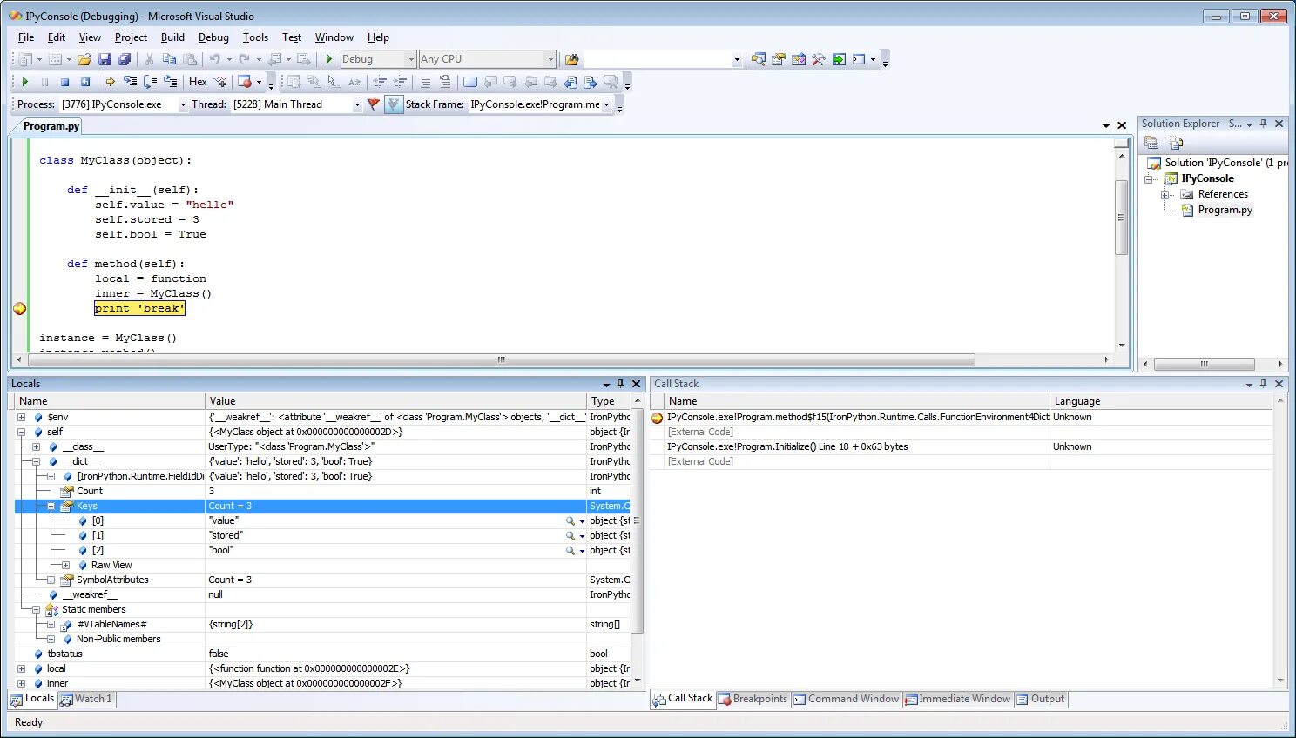Collapse the self variable in Locals
Screen dimensions: 1296x738
22,433
